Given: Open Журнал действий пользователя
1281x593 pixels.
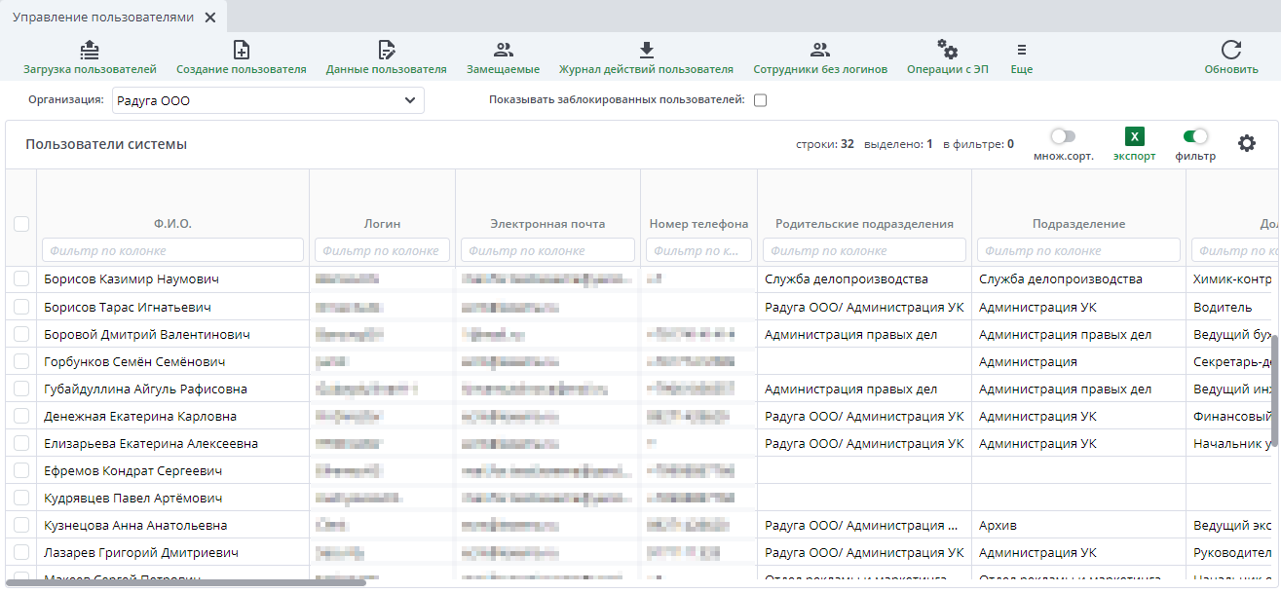Looking at the screenshot, I should 645,51.
